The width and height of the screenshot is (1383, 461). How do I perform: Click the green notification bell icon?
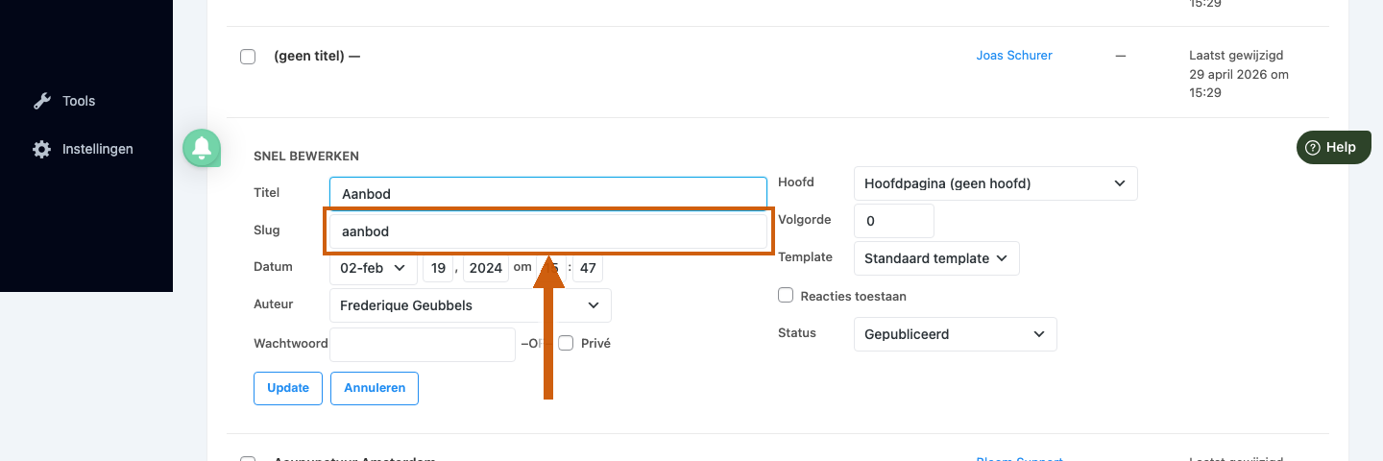click(x=202, y=148)
